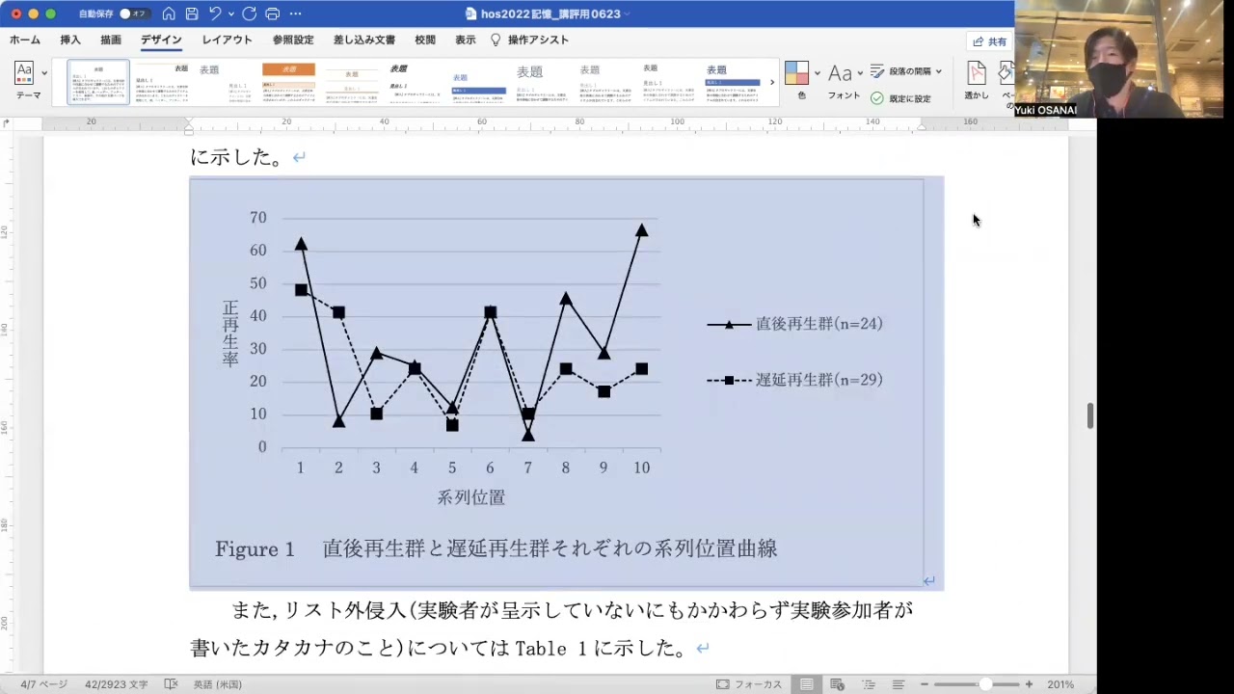Click the paragraph mentioning Table 1

pyautogui.click(x=551, y=628)
